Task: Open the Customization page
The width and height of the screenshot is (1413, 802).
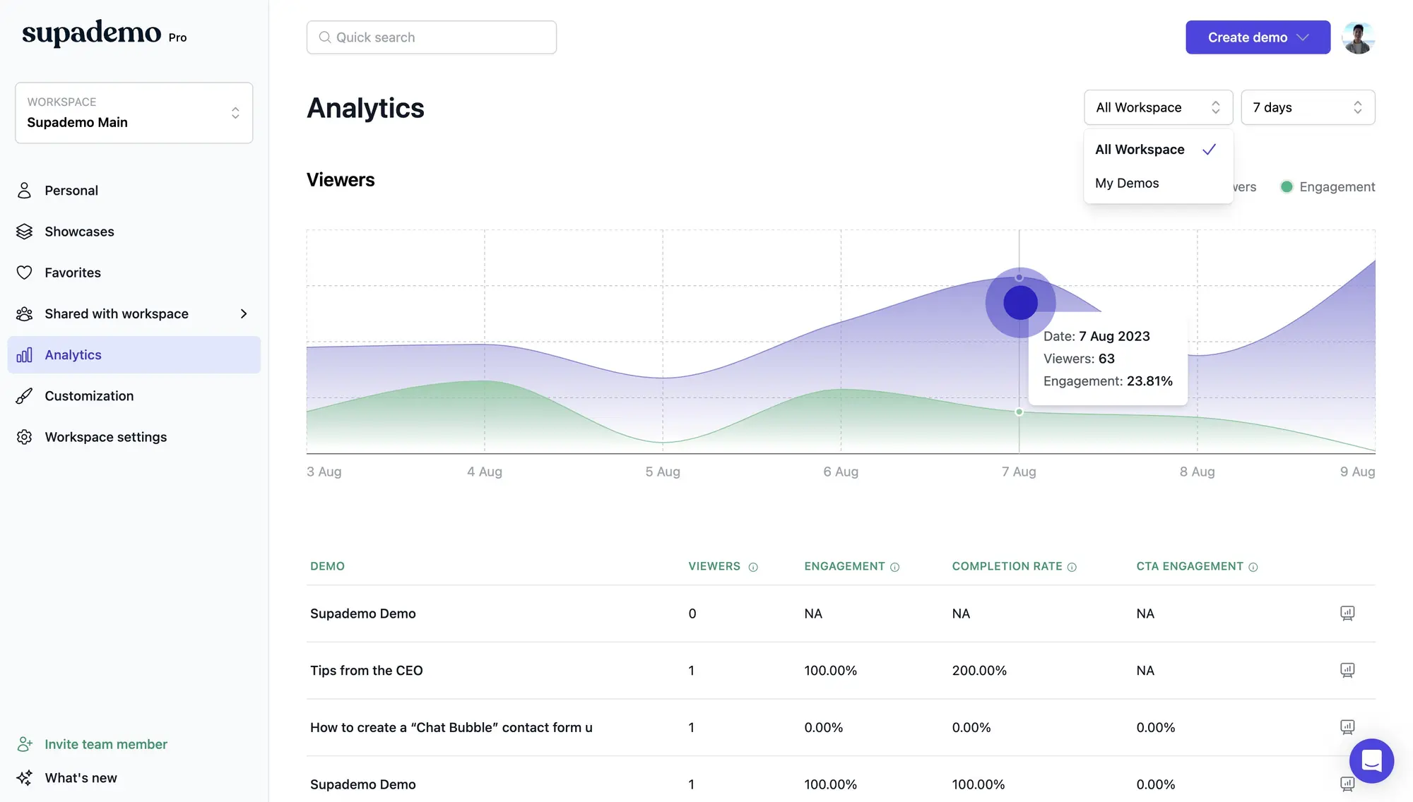Action: [x=134, y=396]
